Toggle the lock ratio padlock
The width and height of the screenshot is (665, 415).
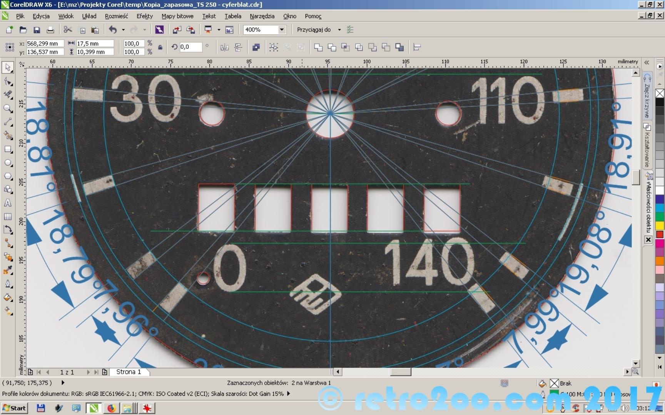160,48
